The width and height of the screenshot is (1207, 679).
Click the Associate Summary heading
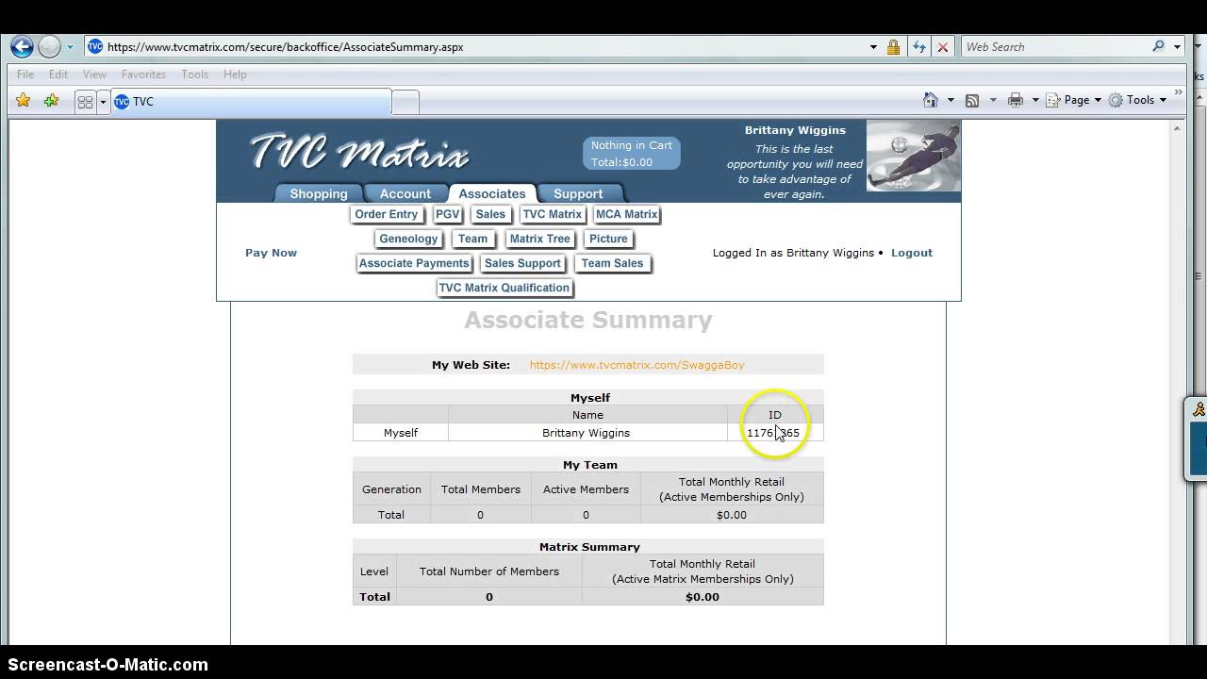click(588, 320)
